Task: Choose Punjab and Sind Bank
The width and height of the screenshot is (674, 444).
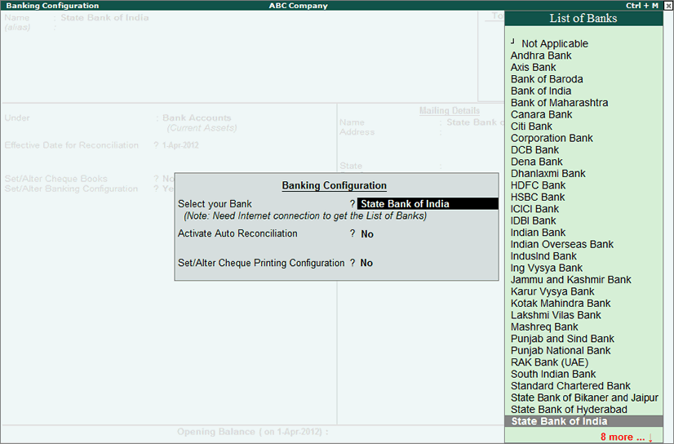Action: click(562, 339)
